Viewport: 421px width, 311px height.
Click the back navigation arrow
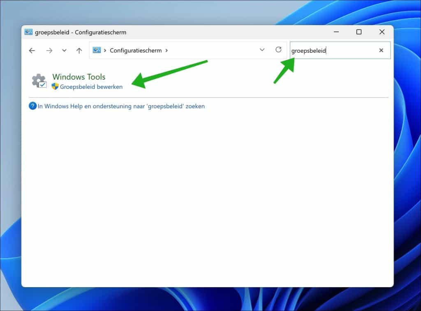[x=32, y=50]
